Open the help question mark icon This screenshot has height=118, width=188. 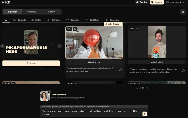pos(183,12)
